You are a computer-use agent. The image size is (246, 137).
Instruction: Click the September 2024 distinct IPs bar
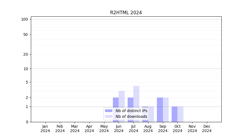coord(160,110)
